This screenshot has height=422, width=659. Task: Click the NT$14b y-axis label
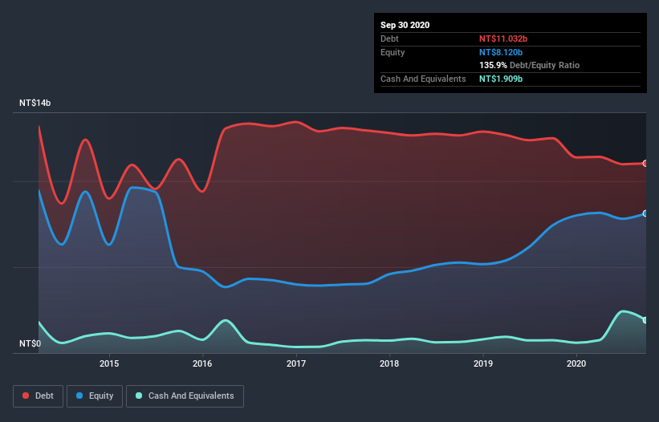tap(35, 103)
